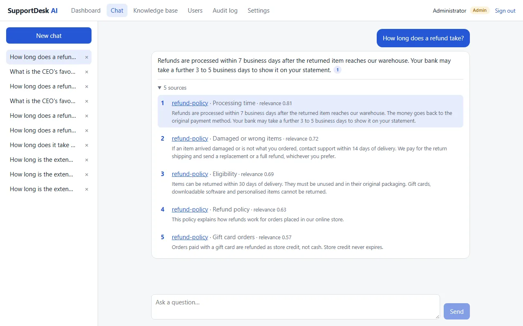Follow the refund-policy link for the Eligibility source
The width and height of the screenshot is (523, 326).
click(x=190, y=174)
